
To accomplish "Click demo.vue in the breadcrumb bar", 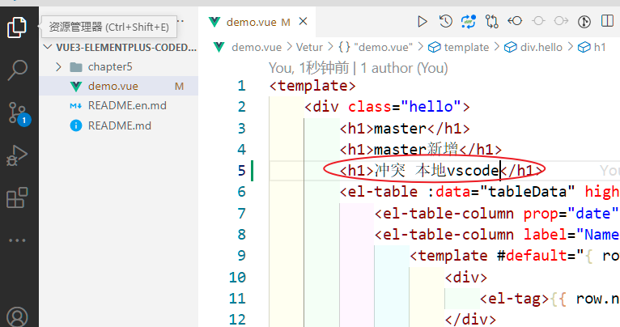I will (257, 48).
